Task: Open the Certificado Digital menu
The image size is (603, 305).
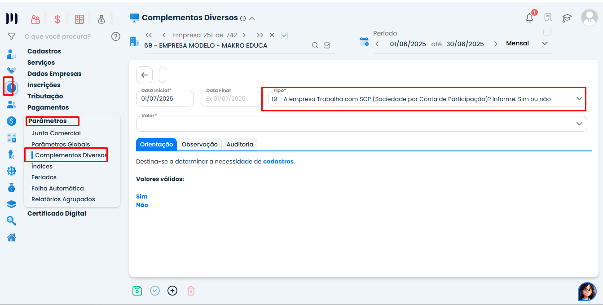Action: tap(57, 213)
